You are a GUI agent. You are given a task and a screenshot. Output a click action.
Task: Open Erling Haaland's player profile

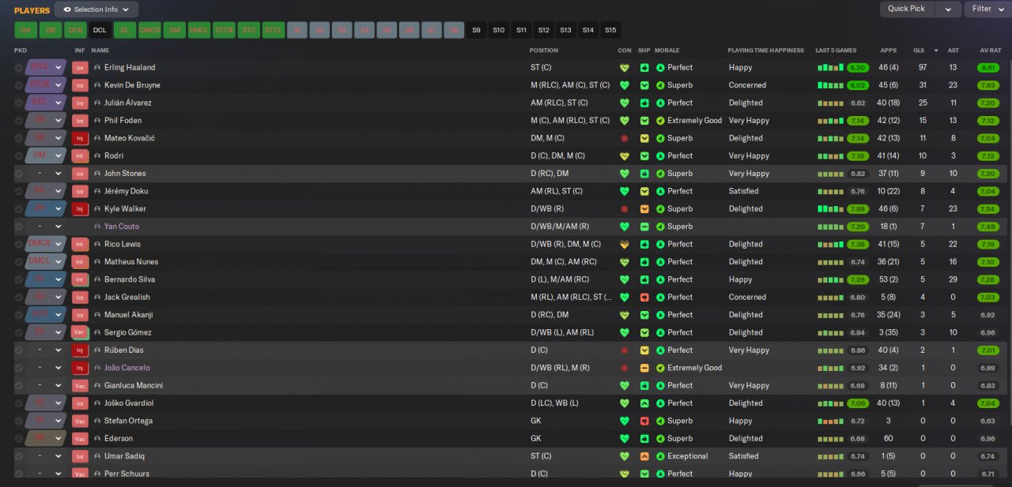click(x=130, y=68)
